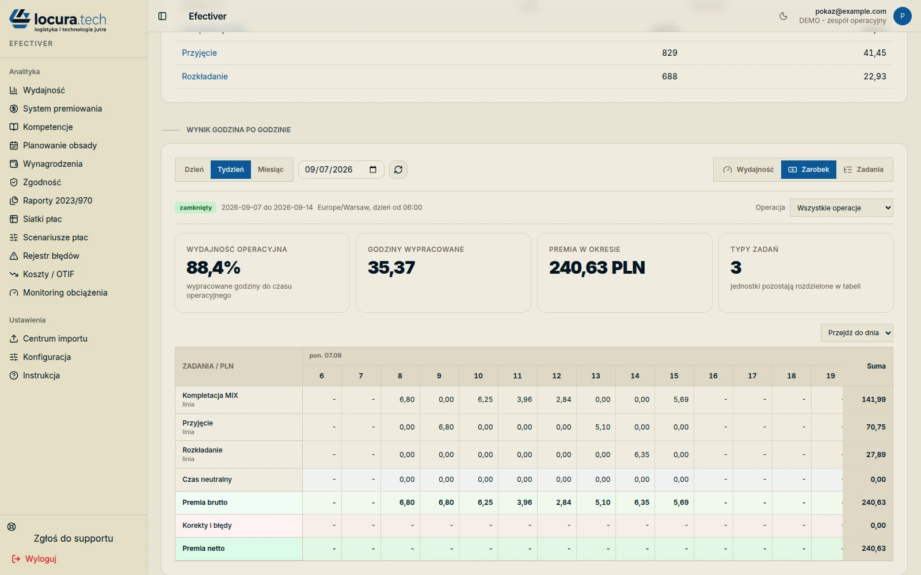921x575 pixels.
Task: Switch view to Zadania mode
Action: [x=863, y=170]
